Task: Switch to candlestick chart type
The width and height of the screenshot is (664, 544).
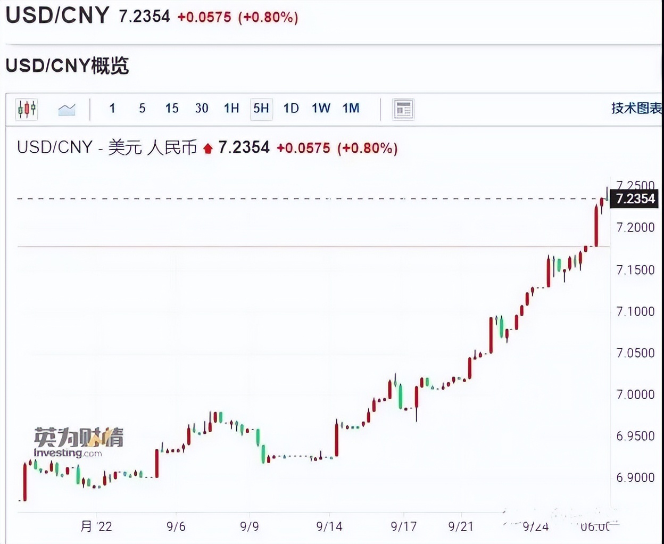Action: coord(27,109)
